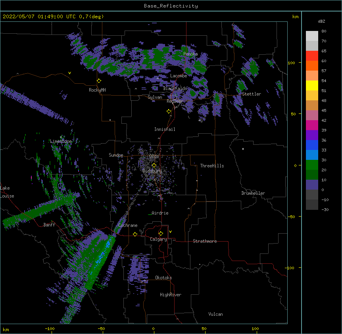Click the Vulcan label

click(215, 314)
